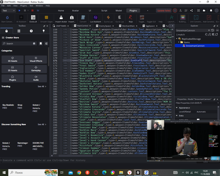This screenshot has width=220, height=176.
Task: Stop the running test session
Action: click(x=33, y=11)
